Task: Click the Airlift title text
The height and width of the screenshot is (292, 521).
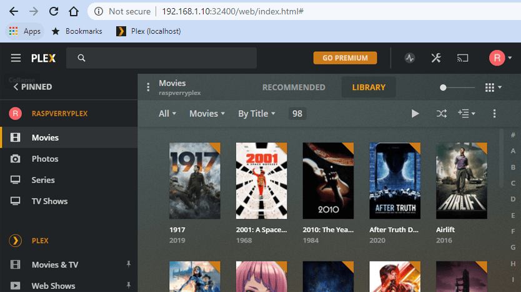Action: 445,230
